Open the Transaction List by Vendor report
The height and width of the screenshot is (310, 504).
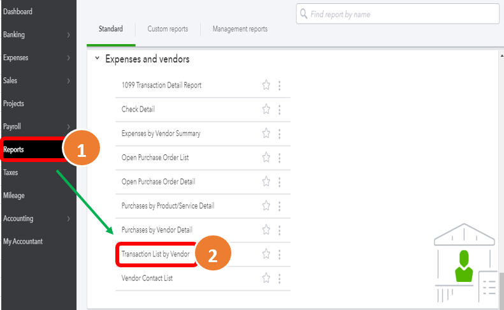coord(155,254)
